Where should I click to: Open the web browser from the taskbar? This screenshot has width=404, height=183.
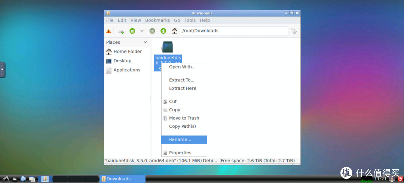(x=23, y=179)
